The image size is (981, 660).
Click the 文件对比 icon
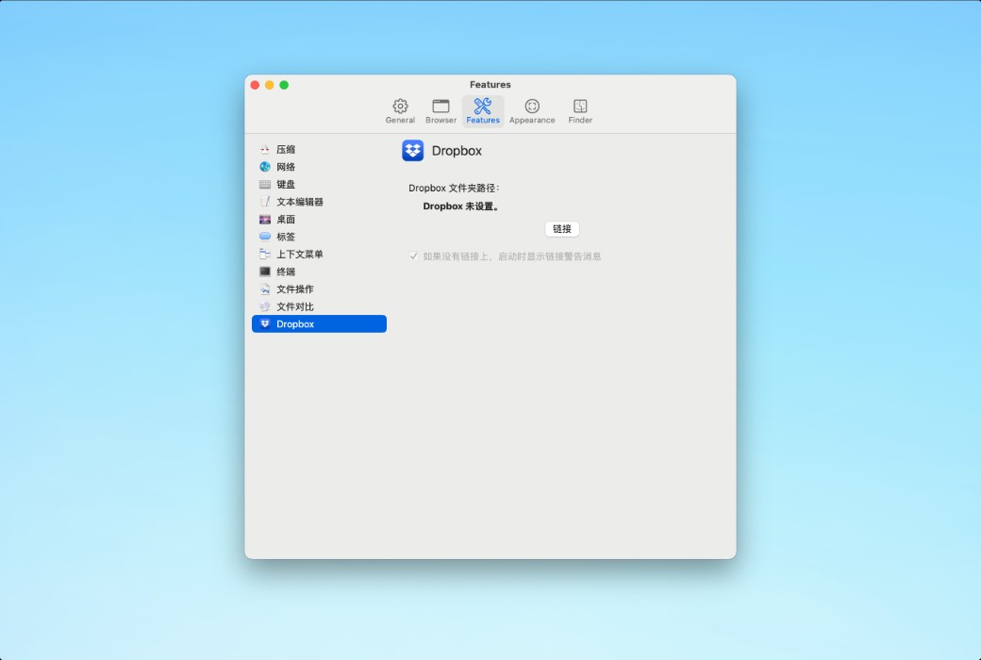click(x=265, y=306)
